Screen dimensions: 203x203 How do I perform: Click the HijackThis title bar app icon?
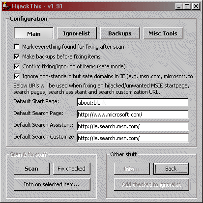pyautogui.click(x=6, y=6)
